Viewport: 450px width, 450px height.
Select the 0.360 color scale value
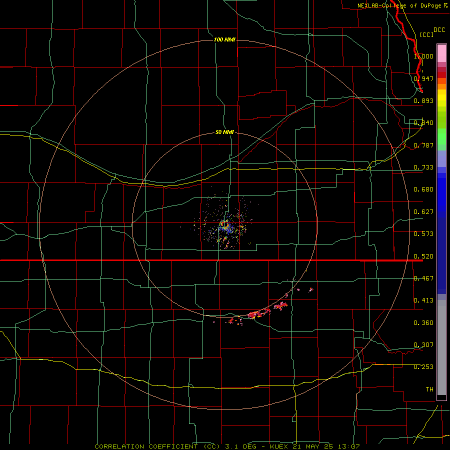pyautogui.click(x=423, y=323)
